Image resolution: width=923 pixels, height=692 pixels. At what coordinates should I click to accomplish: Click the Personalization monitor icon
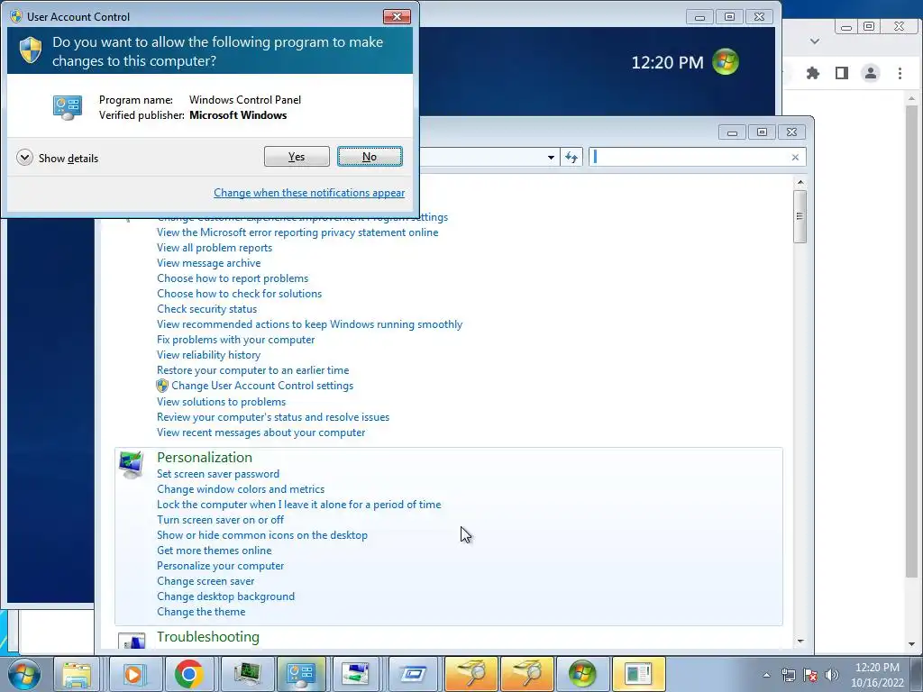[131, 464]
